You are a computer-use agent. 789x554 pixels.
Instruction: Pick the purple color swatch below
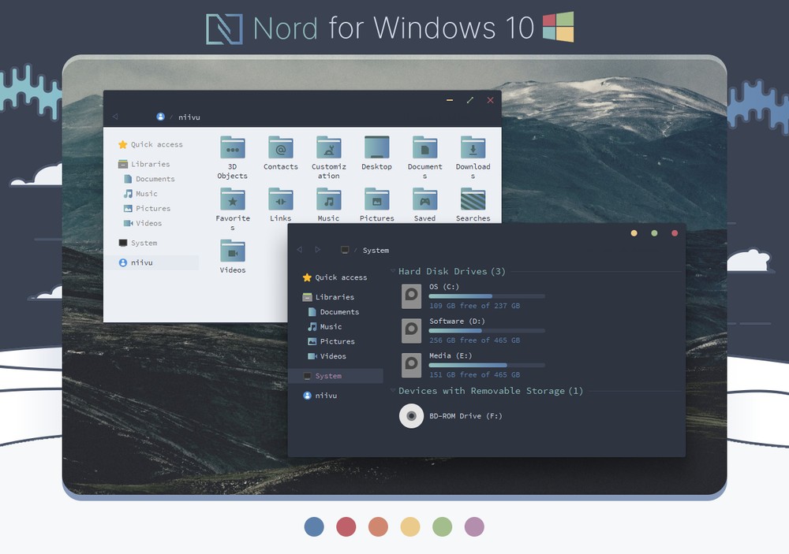click(x=474, y=526)
